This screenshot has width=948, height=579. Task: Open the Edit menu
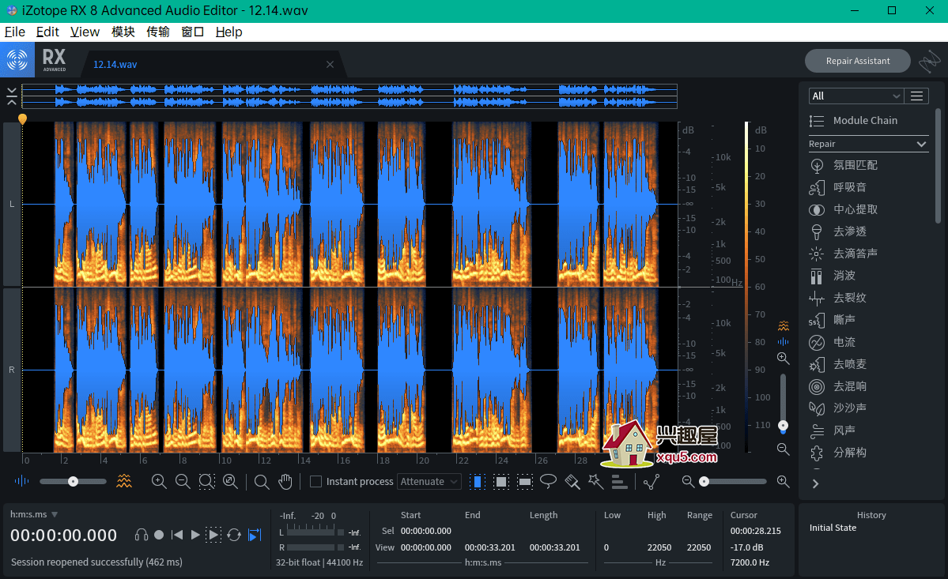47,32
